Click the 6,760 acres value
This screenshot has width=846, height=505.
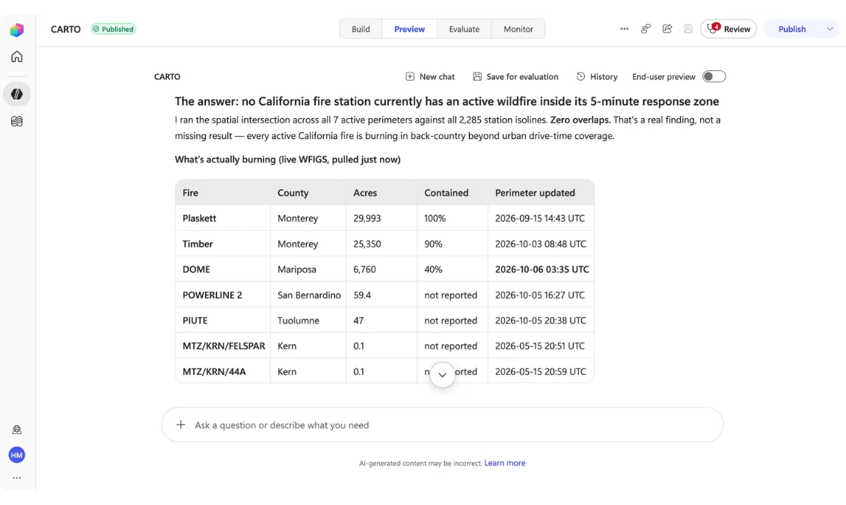pyautogui.click(x=365, y=269)
